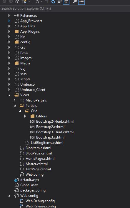Expand the Editors folder under Grid
Viewport: 130px width, 208px height.
point(25,116)
